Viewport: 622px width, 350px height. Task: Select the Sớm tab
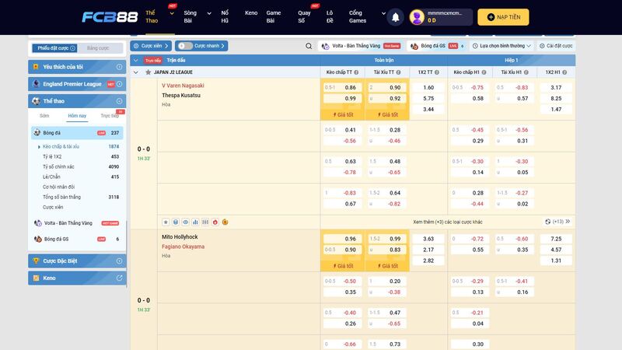click(x=44, y=116)
